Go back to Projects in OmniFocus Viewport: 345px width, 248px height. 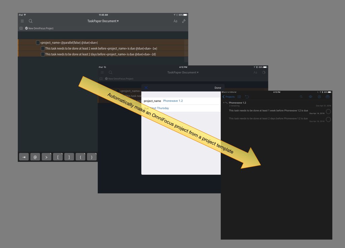[229, 97]
